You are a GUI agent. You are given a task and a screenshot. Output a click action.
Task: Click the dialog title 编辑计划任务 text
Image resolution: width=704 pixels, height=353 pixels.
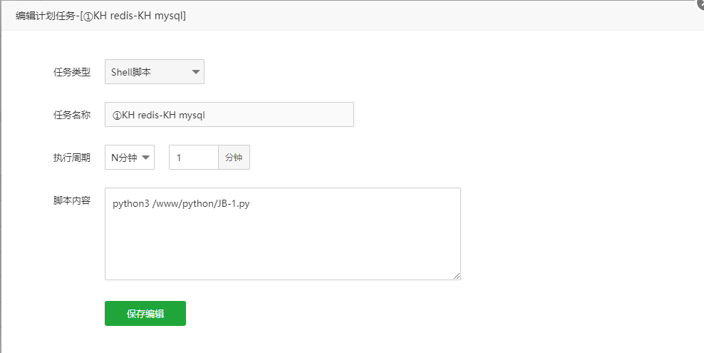pyautogui.click(x=43, y=16)
